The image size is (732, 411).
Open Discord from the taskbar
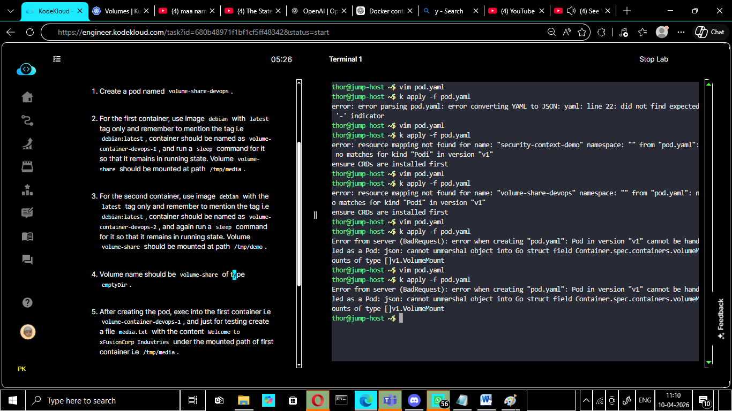[414, 400]
